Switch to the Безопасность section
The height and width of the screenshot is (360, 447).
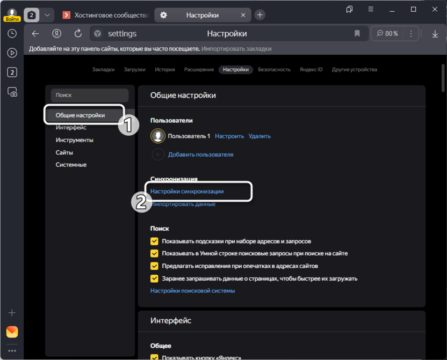click(x=274, y=69)
